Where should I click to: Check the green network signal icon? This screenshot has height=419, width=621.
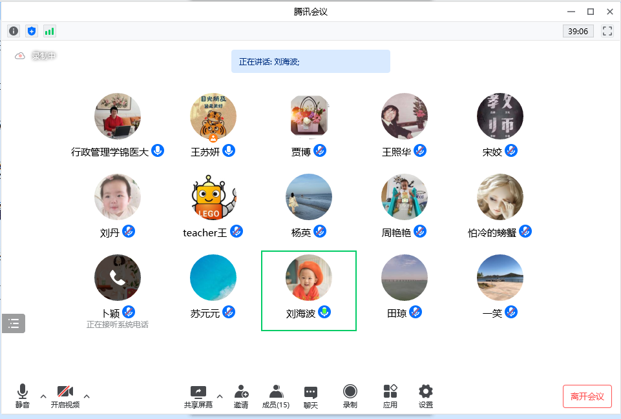click(50, 31)
